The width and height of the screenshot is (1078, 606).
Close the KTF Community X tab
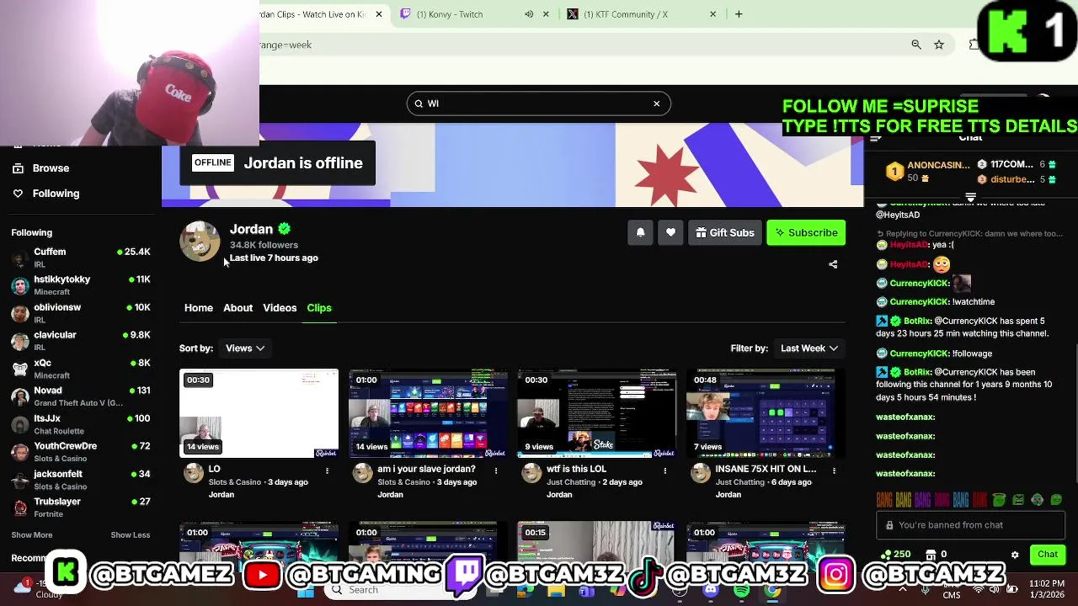pos(712,14)
